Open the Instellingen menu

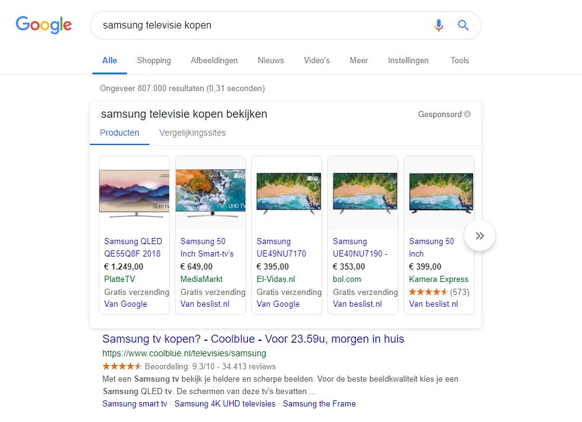click(408, 60)
